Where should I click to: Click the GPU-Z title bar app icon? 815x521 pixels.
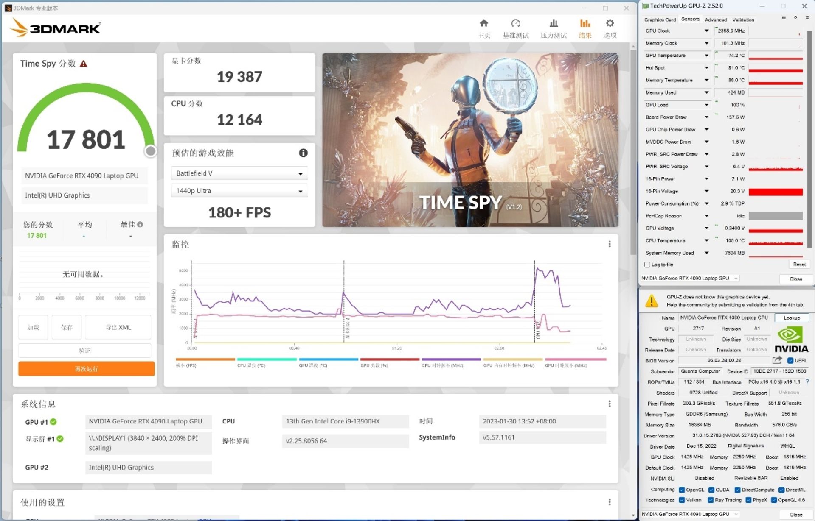pyautogui.click(x=645, y=6)
